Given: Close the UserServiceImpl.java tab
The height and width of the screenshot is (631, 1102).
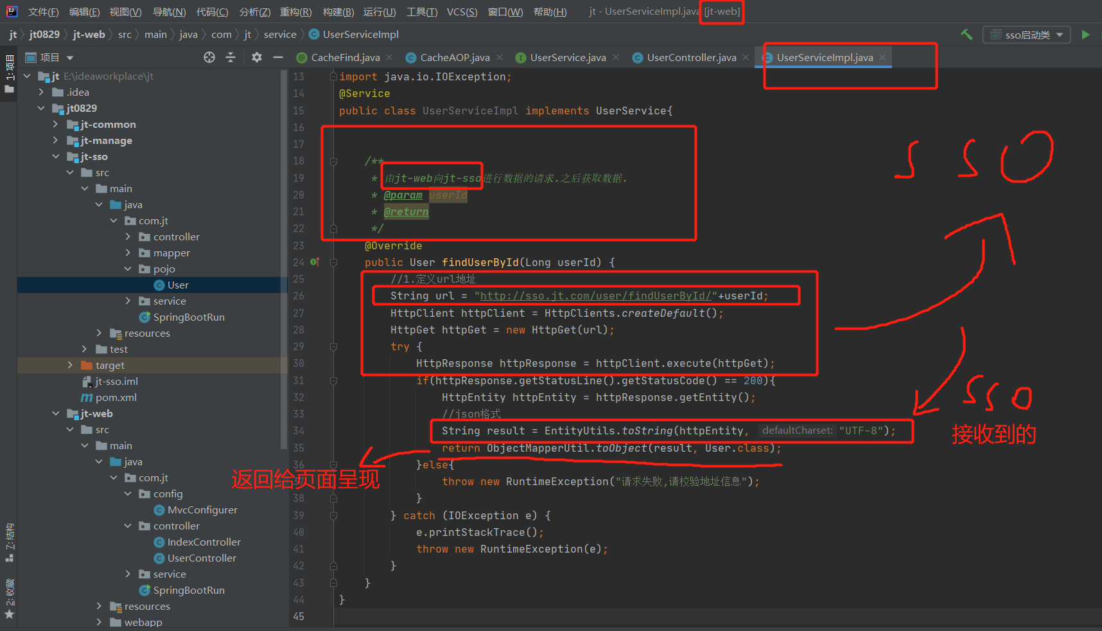Looking at the screenshot, I should pos(882,58).
